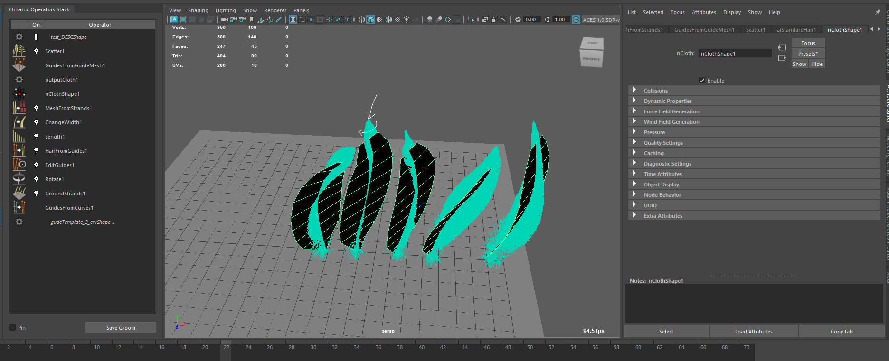Open the Shading viewport menu

(198, 10)
